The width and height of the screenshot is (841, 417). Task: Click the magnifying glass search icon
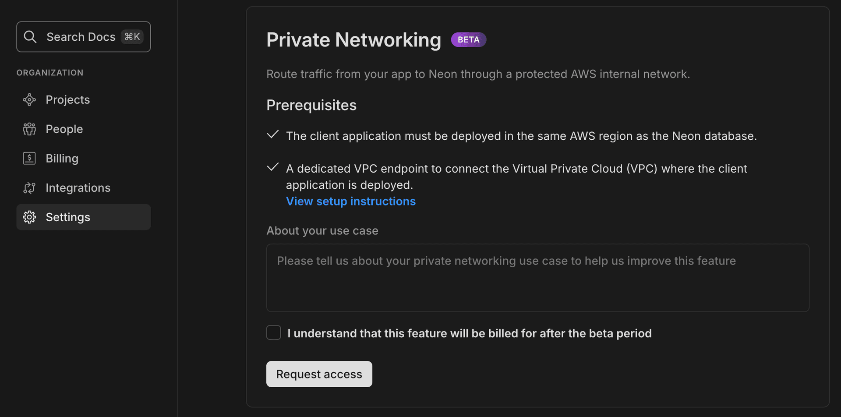(x=30, y=36)
